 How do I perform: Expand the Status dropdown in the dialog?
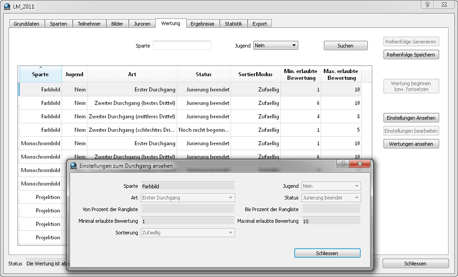(331, 198)
